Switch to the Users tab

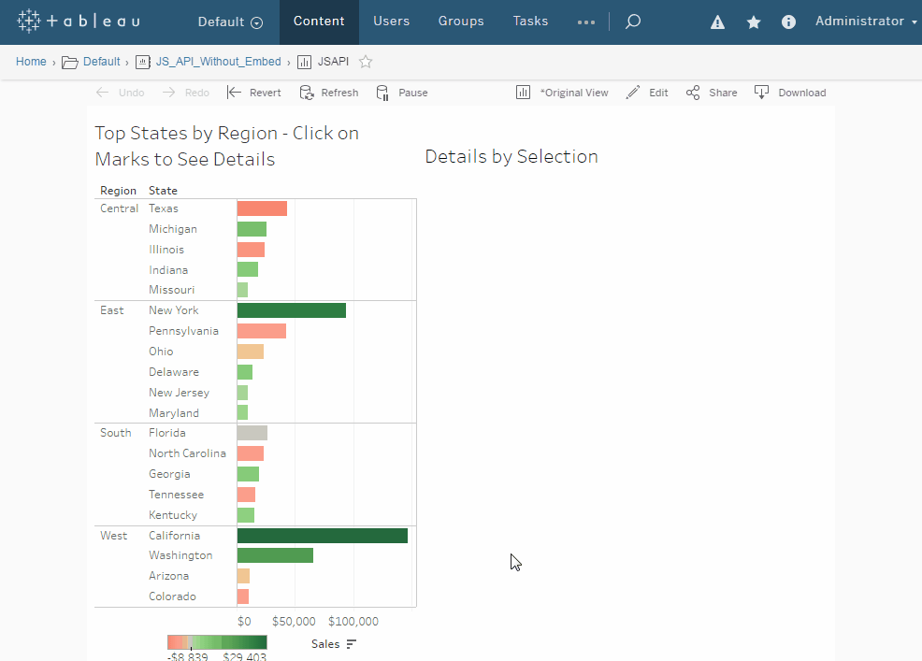pyautogui.click(x=391, y=22)
